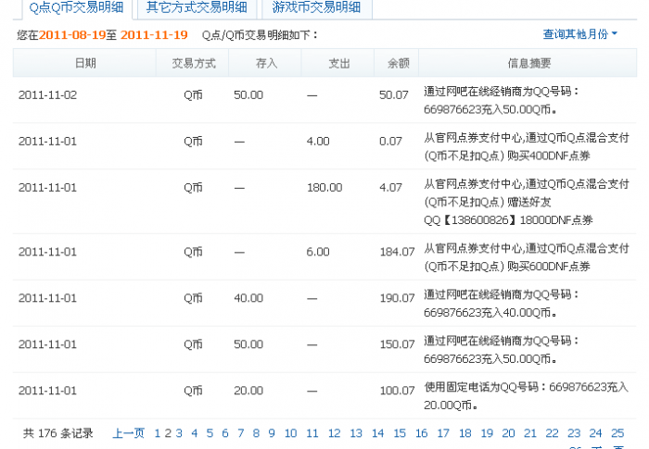
Task: Open page 6 of records
Action: [225, 433]
